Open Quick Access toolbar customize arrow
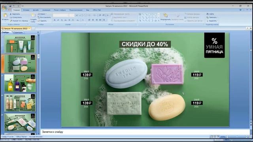This screenshot has width=253, height=142. [x=23, y=6]
